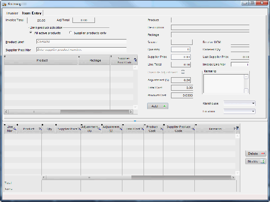270x202 pixels.
Task: Click the Add button
Action: pyautogui.click(x=157, y=106)
